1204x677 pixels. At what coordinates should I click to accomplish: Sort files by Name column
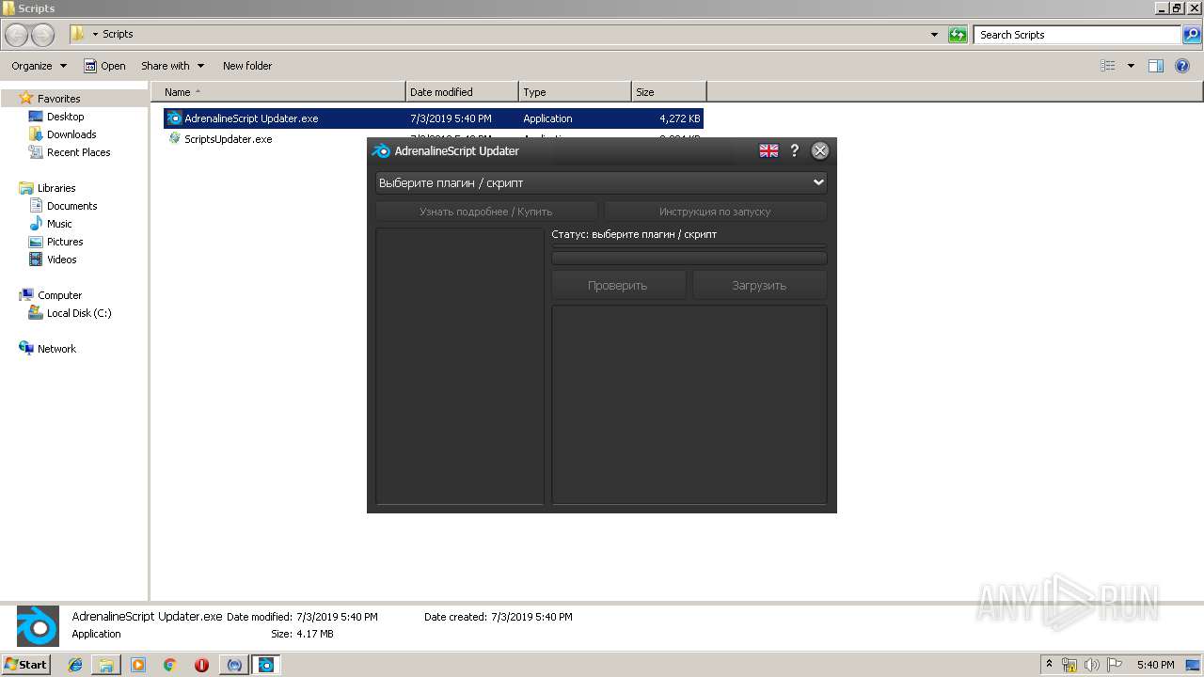(x=278, y=92)
